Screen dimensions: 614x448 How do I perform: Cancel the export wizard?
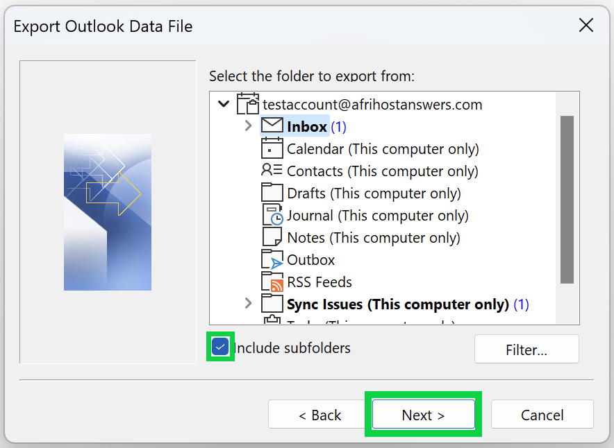542,415
